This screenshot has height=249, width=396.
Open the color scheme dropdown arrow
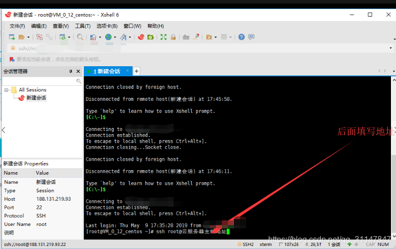point(100,37)
